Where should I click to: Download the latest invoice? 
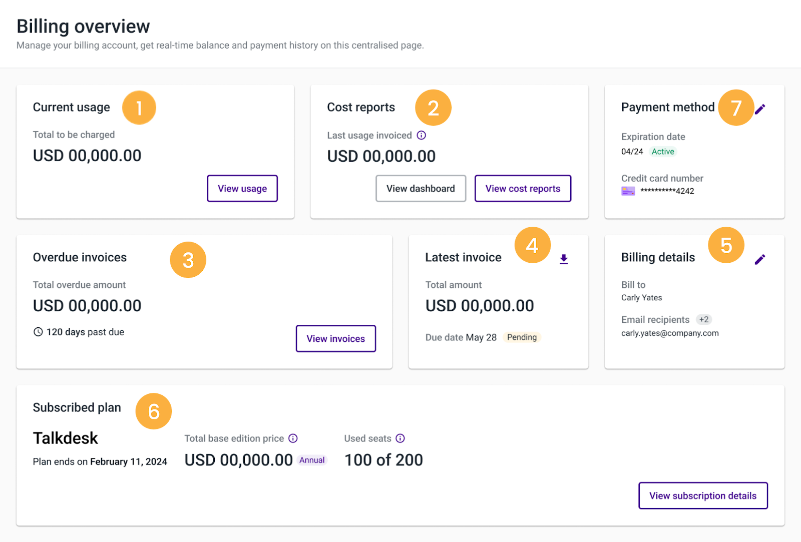tap(564, 258)
